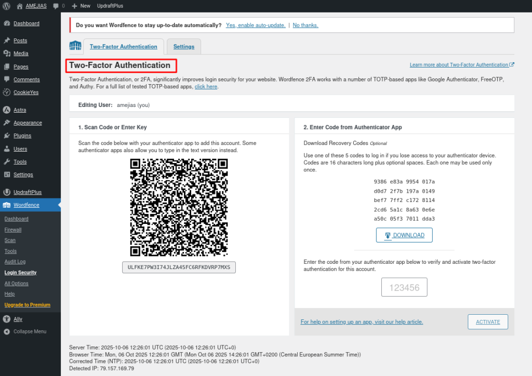Open the New content menu in admin bar
The width and height of the screenshot is (532, 376).
pos(81,6)
